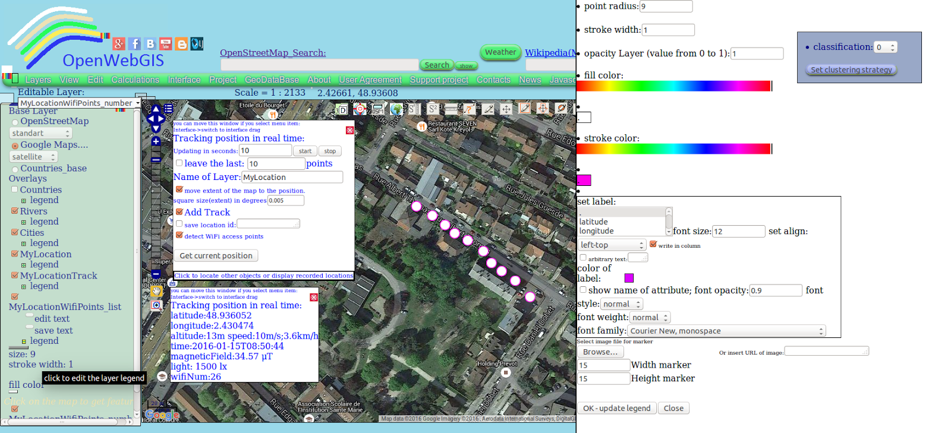Click the orange-framed pencil edit icon
Image resolution: width=951 pixels, height=433 pixels.
[525, 108]
